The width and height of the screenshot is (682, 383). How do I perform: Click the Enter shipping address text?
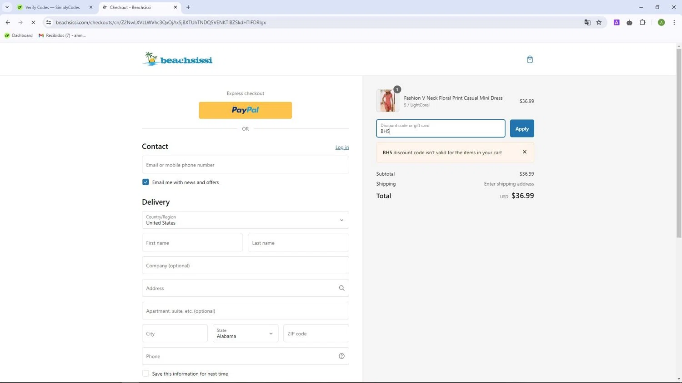[509, 184]
